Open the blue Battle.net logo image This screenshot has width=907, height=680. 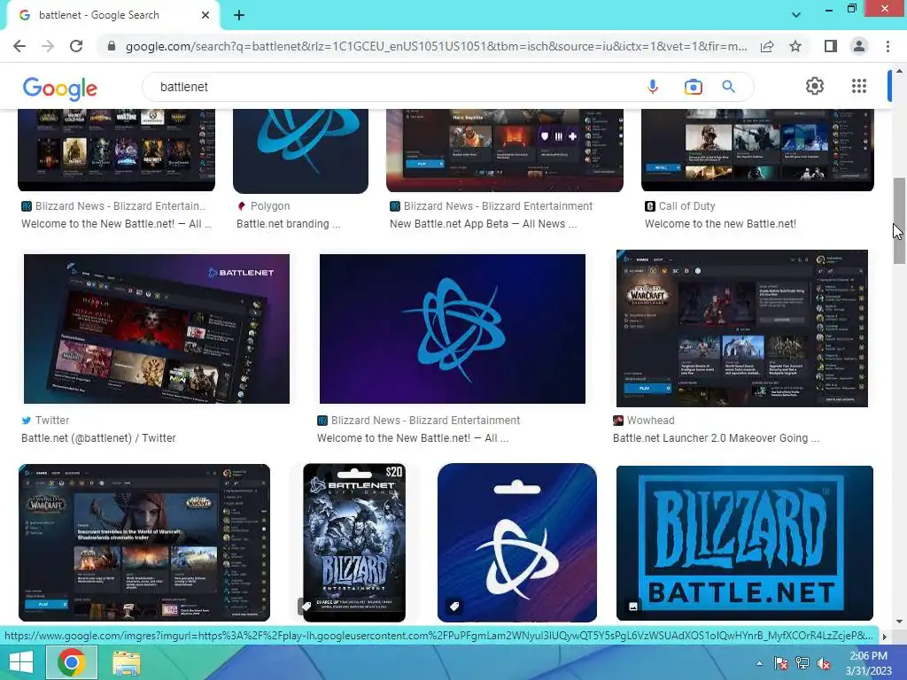(453, 328)
